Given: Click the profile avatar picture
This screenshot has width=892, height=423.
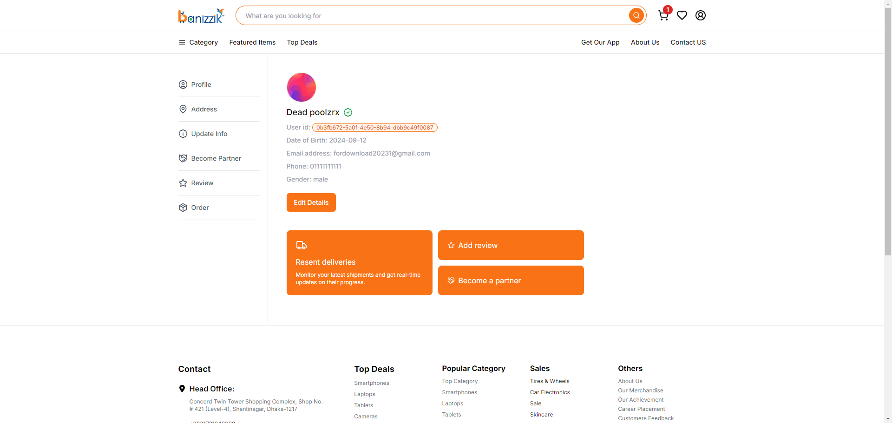Looking at the screenshot, I should (302, 87).
